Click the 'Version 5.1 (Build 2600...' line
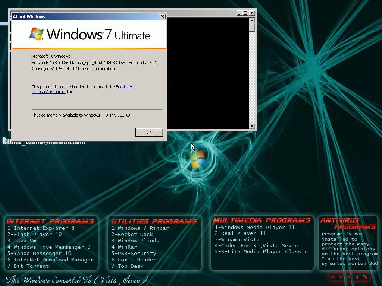 click(x=94, y=63)
